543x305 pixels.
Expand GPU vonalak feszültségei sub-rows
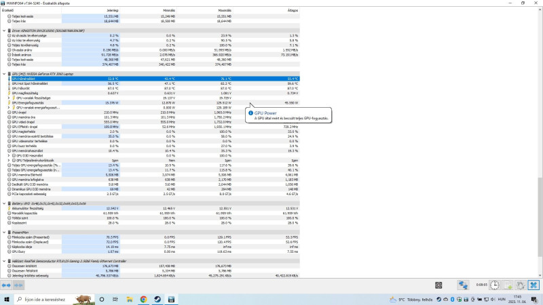(9, 98)
